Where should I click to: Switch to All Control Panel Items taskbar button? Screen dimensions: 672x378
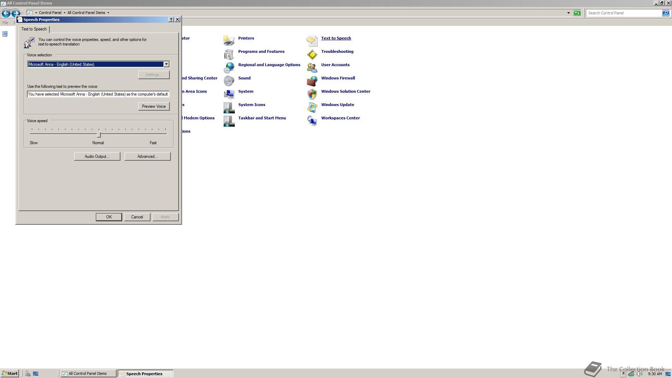coord(88,373)
